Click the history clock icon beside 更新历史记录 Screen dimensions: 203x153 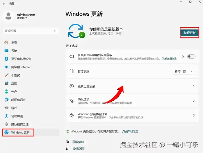[x=72, y=86]
